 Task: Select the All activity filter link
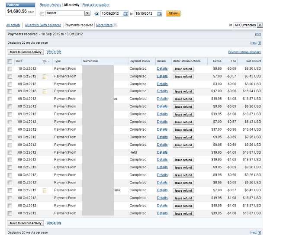coord(13,25)
